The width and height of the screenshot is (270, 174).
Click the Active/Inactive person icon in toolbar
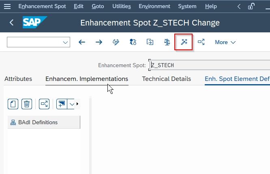(133, 42)
